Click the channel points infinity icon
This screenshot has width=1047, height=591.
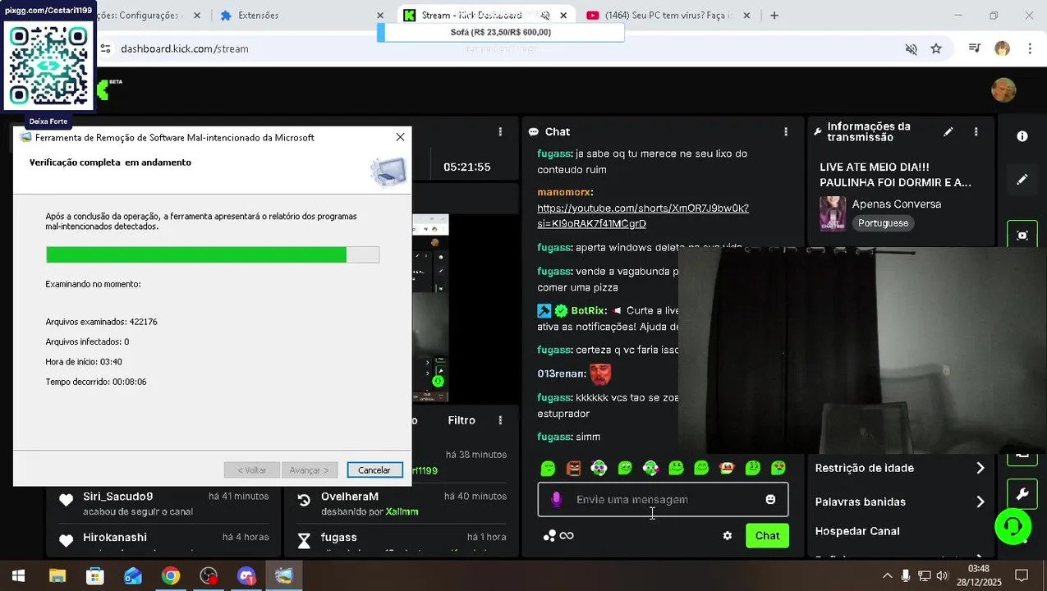click(567, 536)
